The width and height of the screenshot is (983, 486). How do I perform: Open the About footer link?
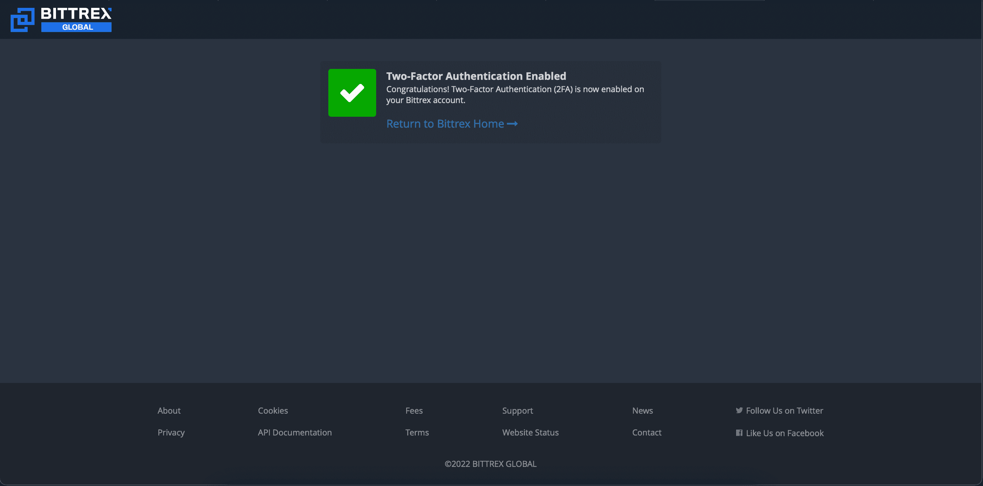pyautogui.click(x=169, y=411)
